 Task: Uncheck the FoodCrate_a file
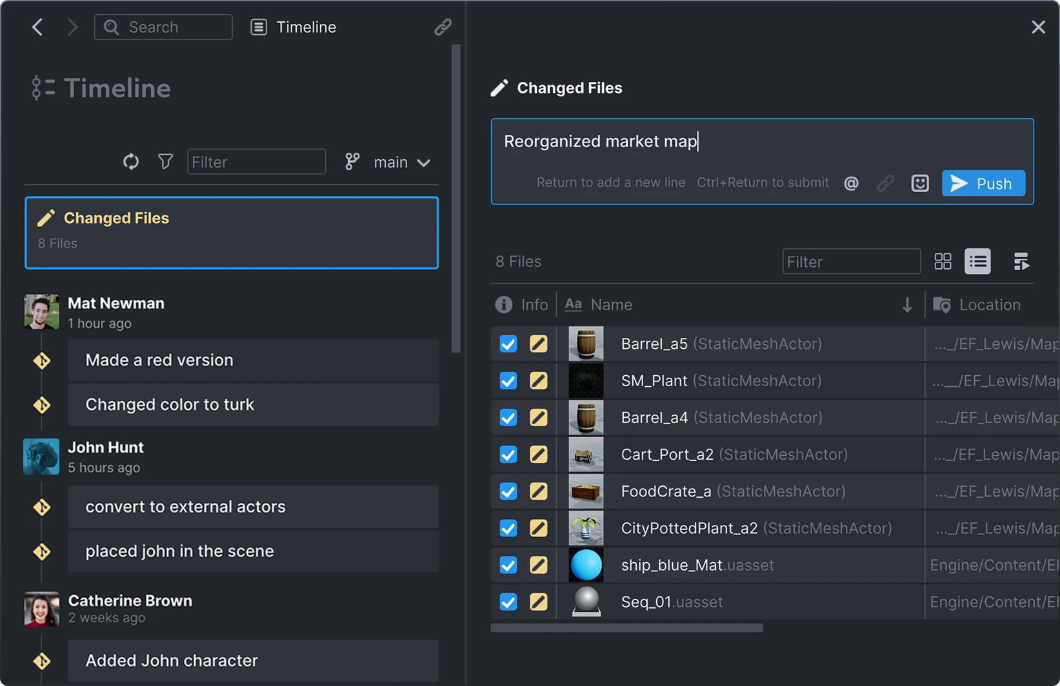pos(508,491)
